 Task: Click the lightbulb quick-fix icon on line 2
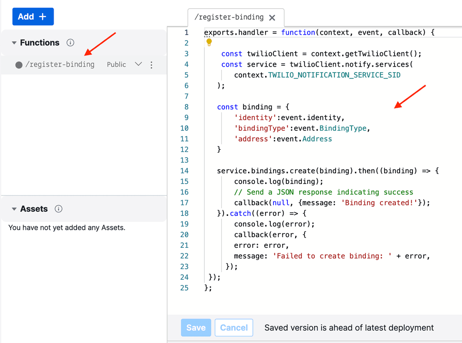(209, 43)
